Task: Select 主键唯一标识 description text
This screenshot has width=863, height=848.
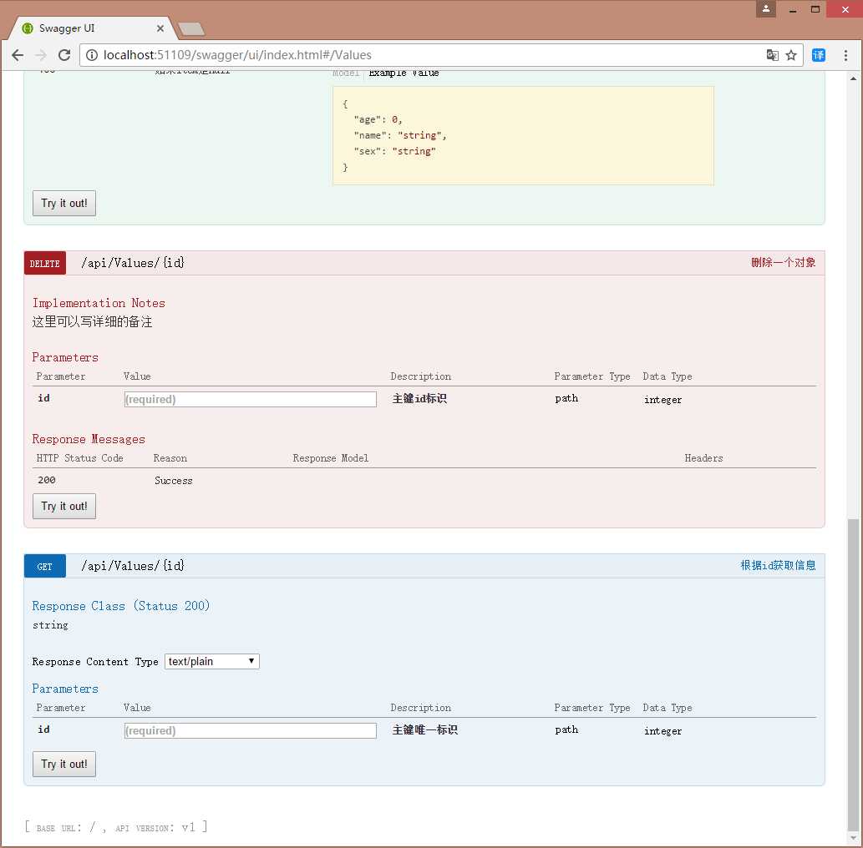Action: click(424, 729)
